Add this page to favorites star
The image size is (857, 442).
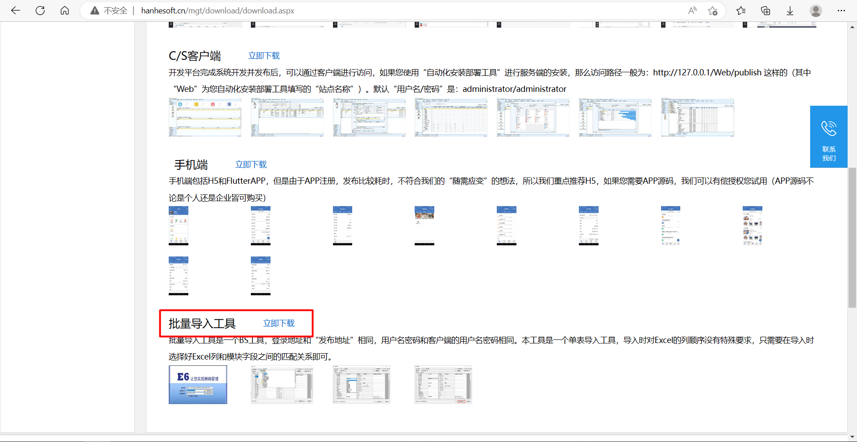(713, 11)
